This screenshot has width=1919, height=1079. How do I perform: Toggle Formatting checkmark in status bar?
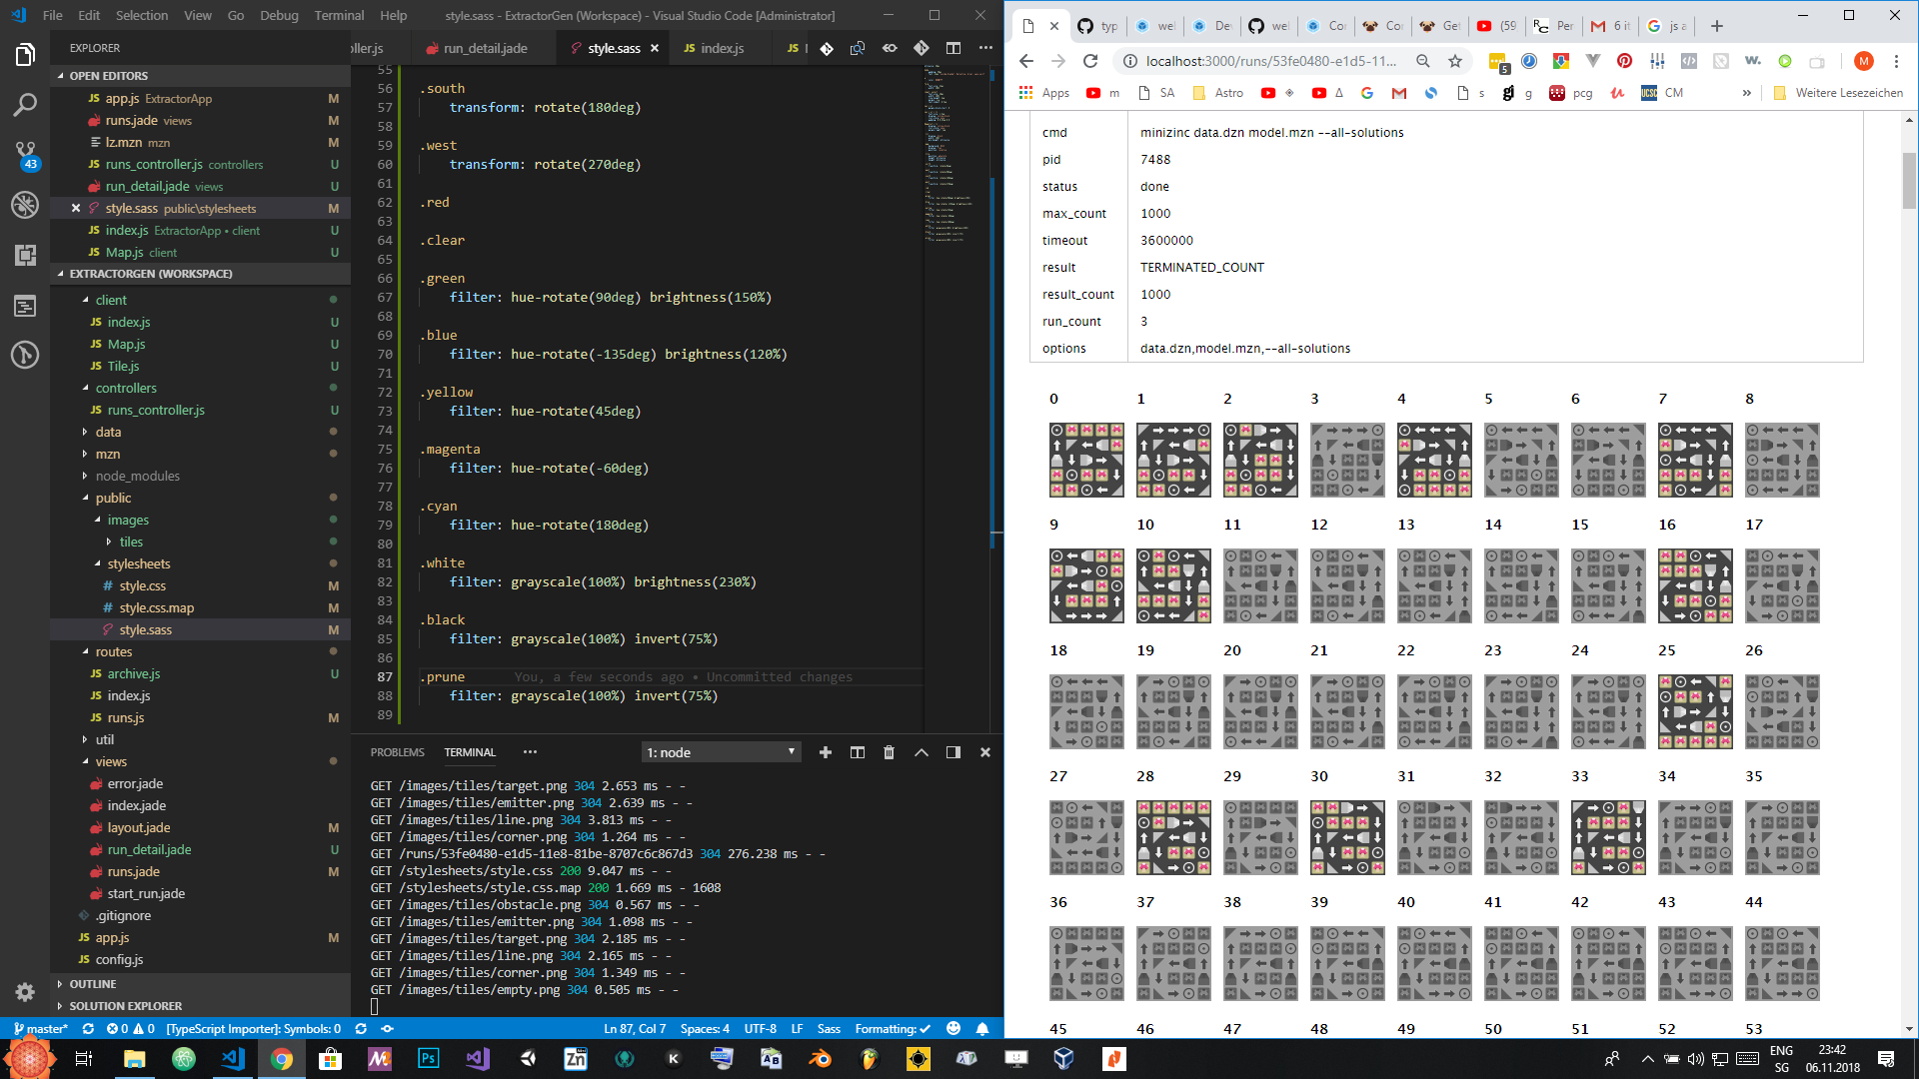(x=893, y=1028)
